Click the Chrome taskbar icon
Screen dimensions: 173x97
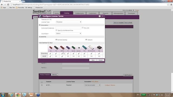tap(18, 95)
